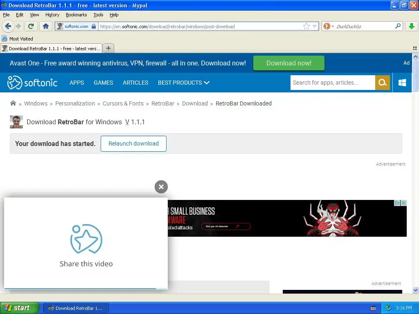Open downloads with the green arrow icon
Screen dimensions: 419x314
pyautogui.click(x=412, y=26)
